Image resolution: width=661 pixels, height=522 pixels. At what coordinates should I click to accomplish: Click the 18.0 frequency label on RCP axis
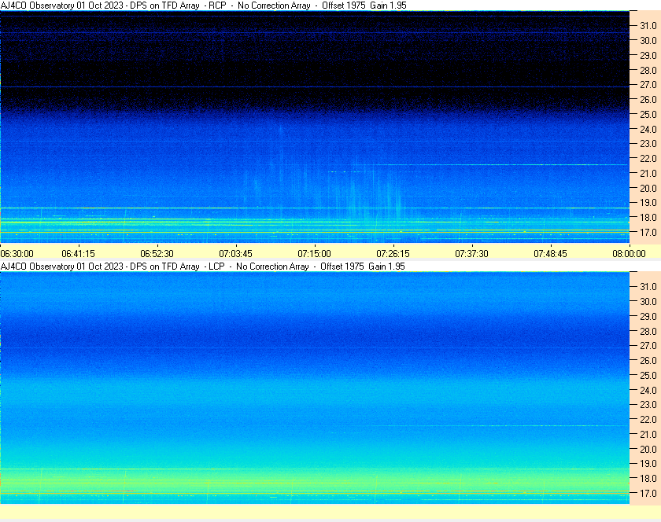pos(648,218)
